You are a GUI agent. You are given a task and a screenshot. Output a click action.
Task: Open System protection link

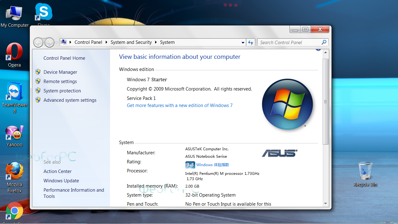coord(62,91)
